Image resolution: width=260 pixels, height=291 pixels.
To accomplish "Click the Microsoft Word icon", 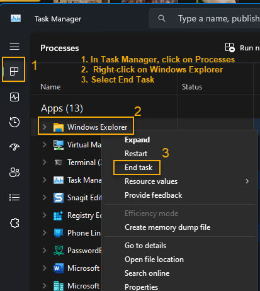I will 59,268.
